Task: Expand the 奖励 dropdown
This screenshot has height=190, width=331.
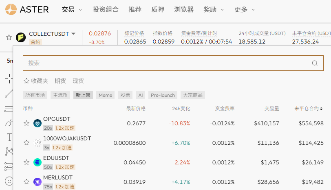Action: [x=214, y=9]
